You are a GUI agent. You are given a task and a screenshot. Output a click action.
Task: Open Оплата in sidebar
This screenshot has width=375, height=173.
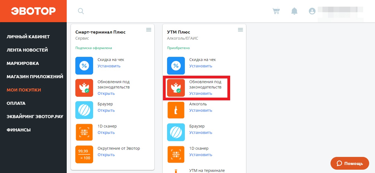[16, 103]
